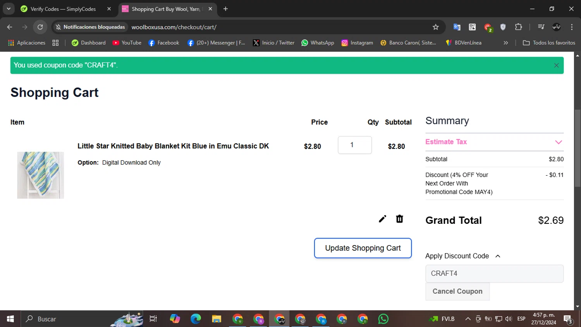The width and height of the screenshot is (581, 327).
Task: Bookmark this page with the star icon
Action: [436, 27]
